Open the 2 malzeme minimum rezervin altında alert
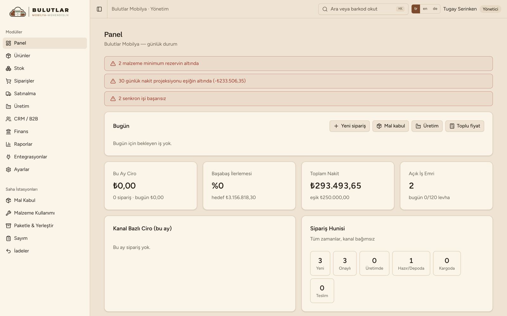This screenshot has width=507, height=316. (298, 64)
